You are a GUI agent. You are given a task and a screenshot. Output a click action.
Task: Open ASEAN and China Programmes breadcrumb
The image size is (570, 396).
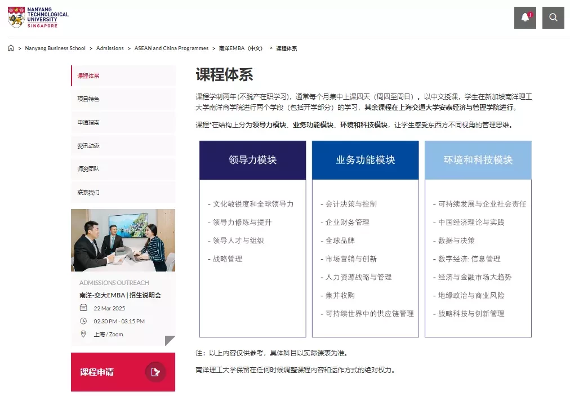(x=171, y=48)
